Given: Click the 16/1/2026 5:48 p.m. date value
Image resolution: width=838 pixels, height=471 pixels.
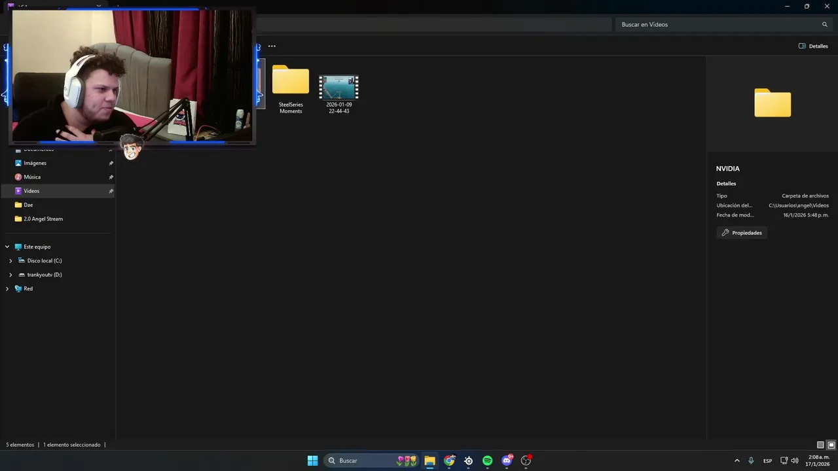Looking at the screenshot, I should click(x=806, y=215).
